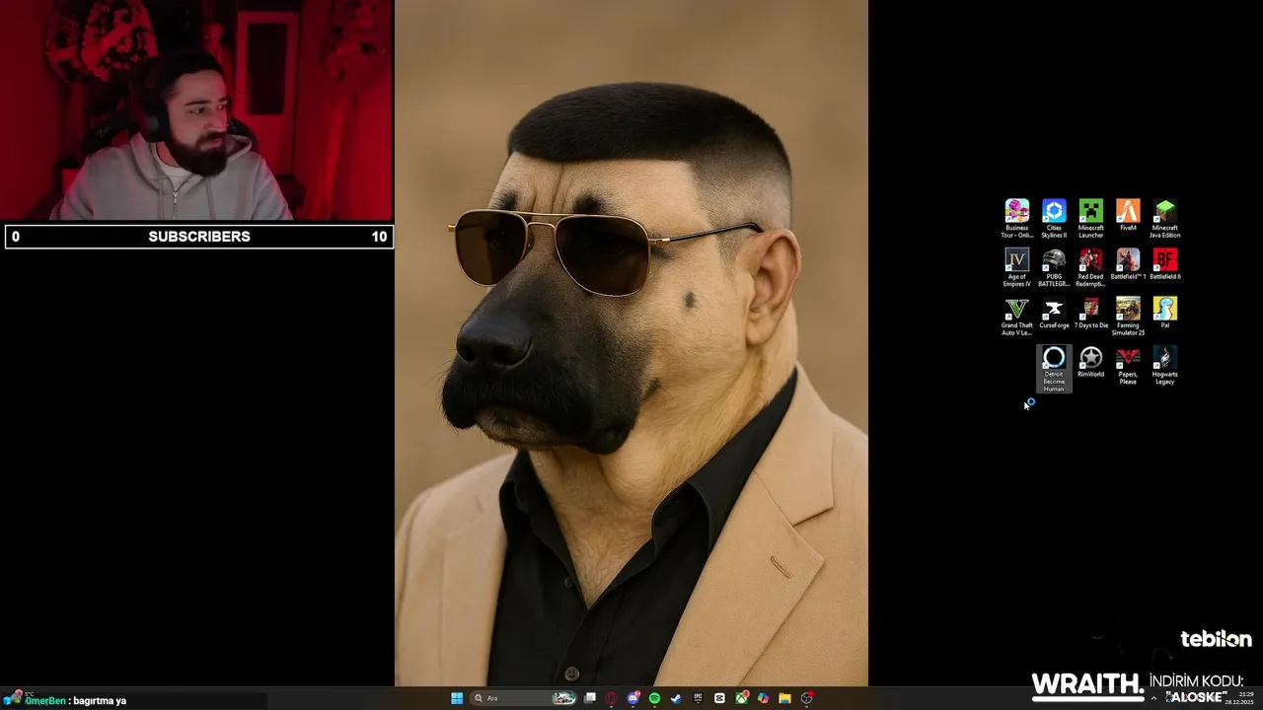This screenshot has width=1263, height=710.
Task: Click the webcam feed overlay
Action: 196,110
